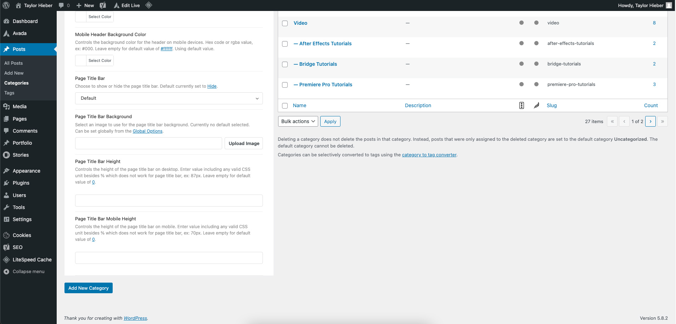Tick the After Effects Tutorials checkbox
The height and width of the screenshot is (324, 676).
point(285,44)
